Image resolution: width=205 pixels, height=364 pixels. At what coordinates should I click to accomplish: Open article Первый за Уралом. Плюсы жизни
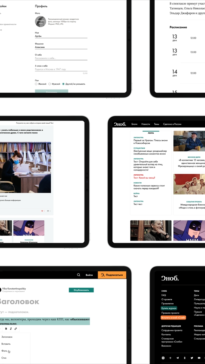point(150,142)
